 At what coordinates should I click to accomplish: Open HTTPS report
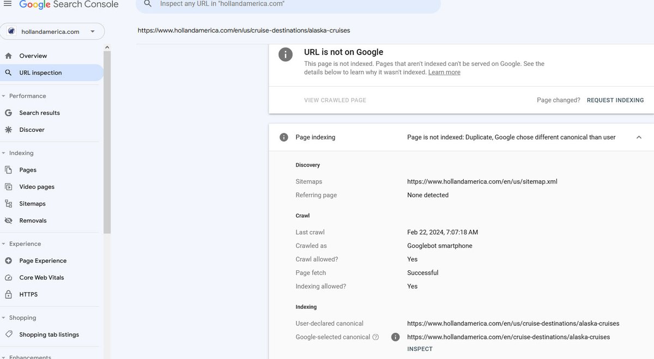tap(28, 295)
